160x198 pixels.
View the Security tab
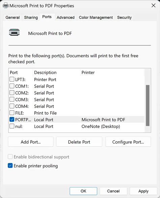tap(124, 17)
